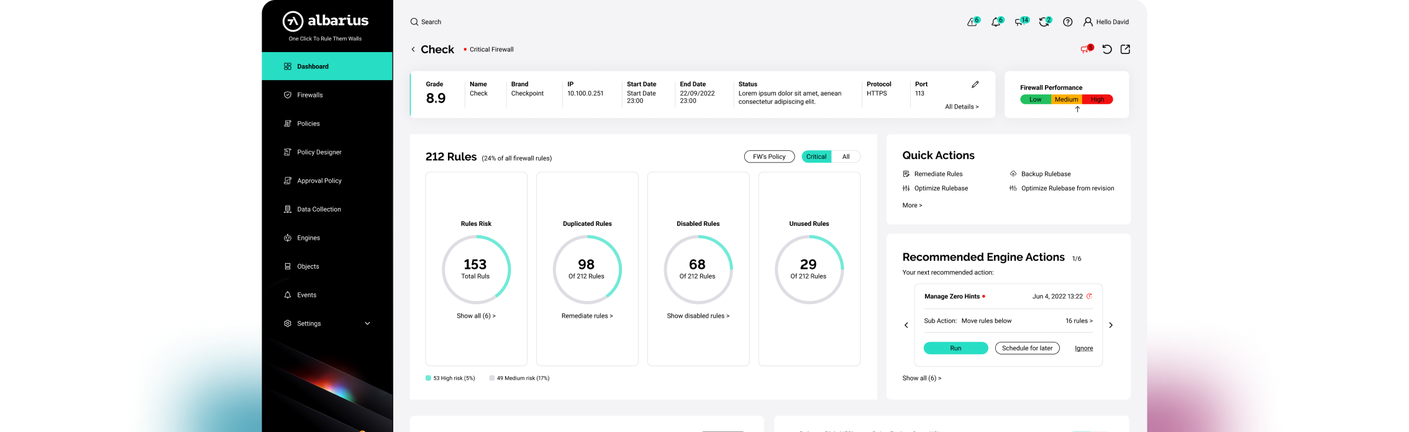
Task: Click the Policies sidebar icon
Action: click(x=288, y=124)
